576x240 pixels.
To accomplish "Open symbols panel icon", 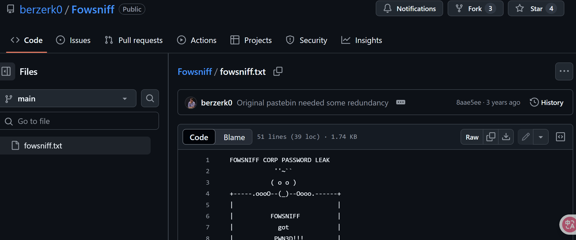I will pos(560,137).
